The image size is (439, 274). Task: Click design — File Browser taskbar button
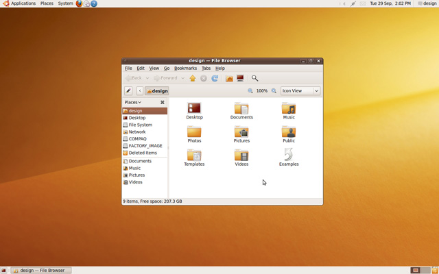pos(41,271)
